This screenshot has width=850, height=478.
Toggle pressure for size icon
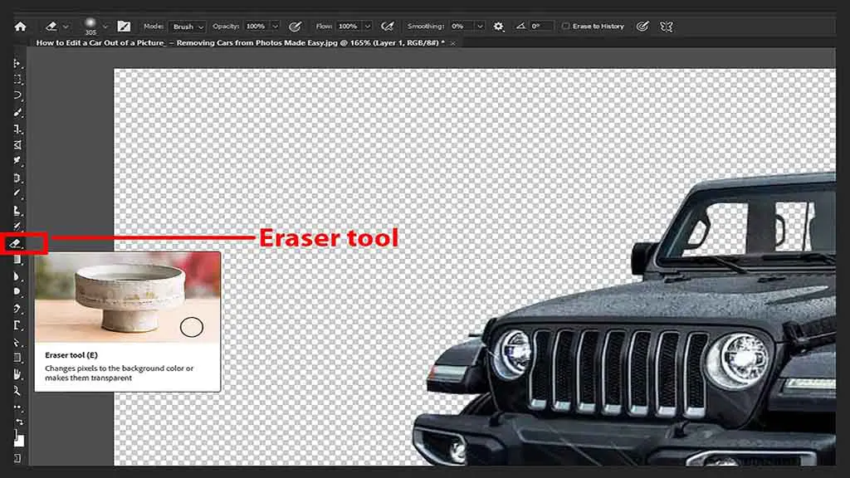(642, 26)
